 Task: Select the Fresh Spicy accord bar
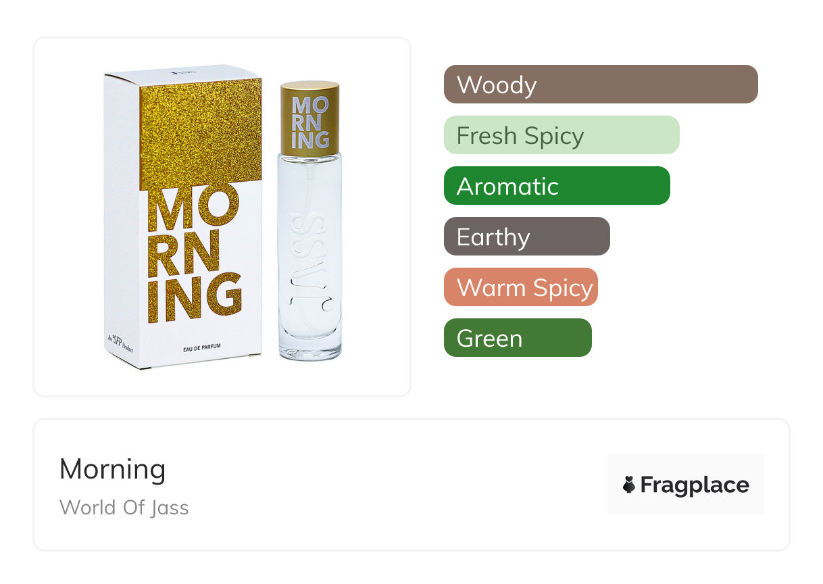click(x=561, y=135)
